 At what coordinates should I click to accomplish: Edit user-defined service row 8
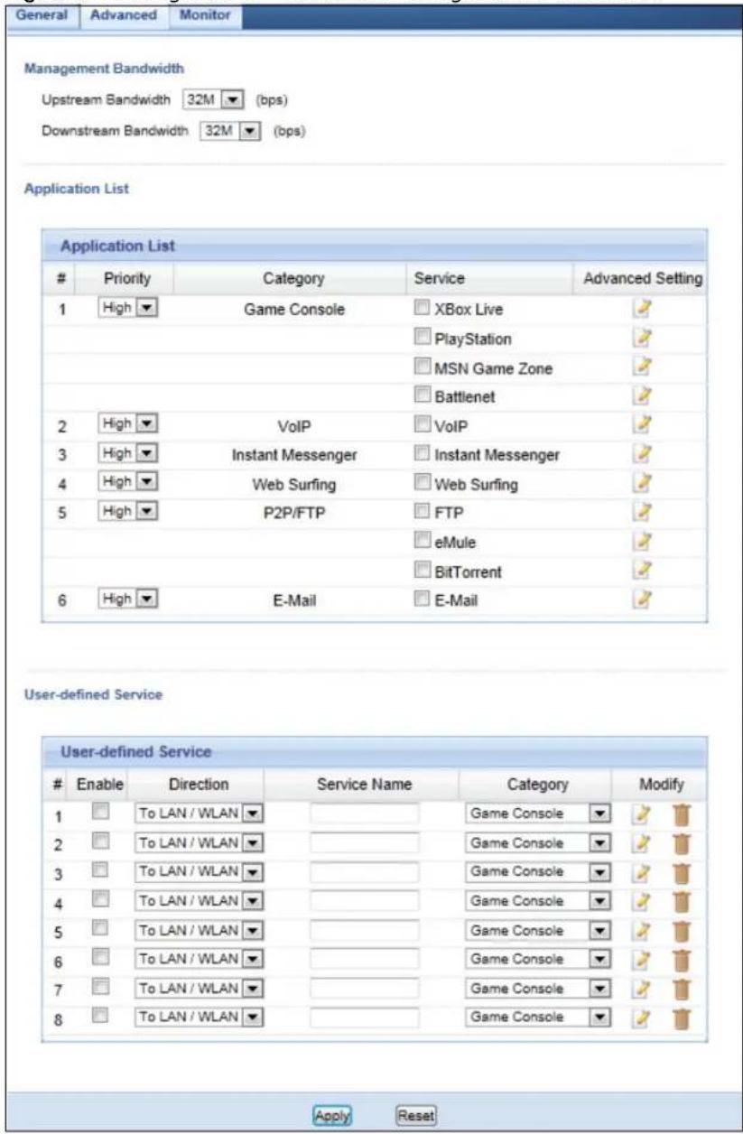[639, 1016]
